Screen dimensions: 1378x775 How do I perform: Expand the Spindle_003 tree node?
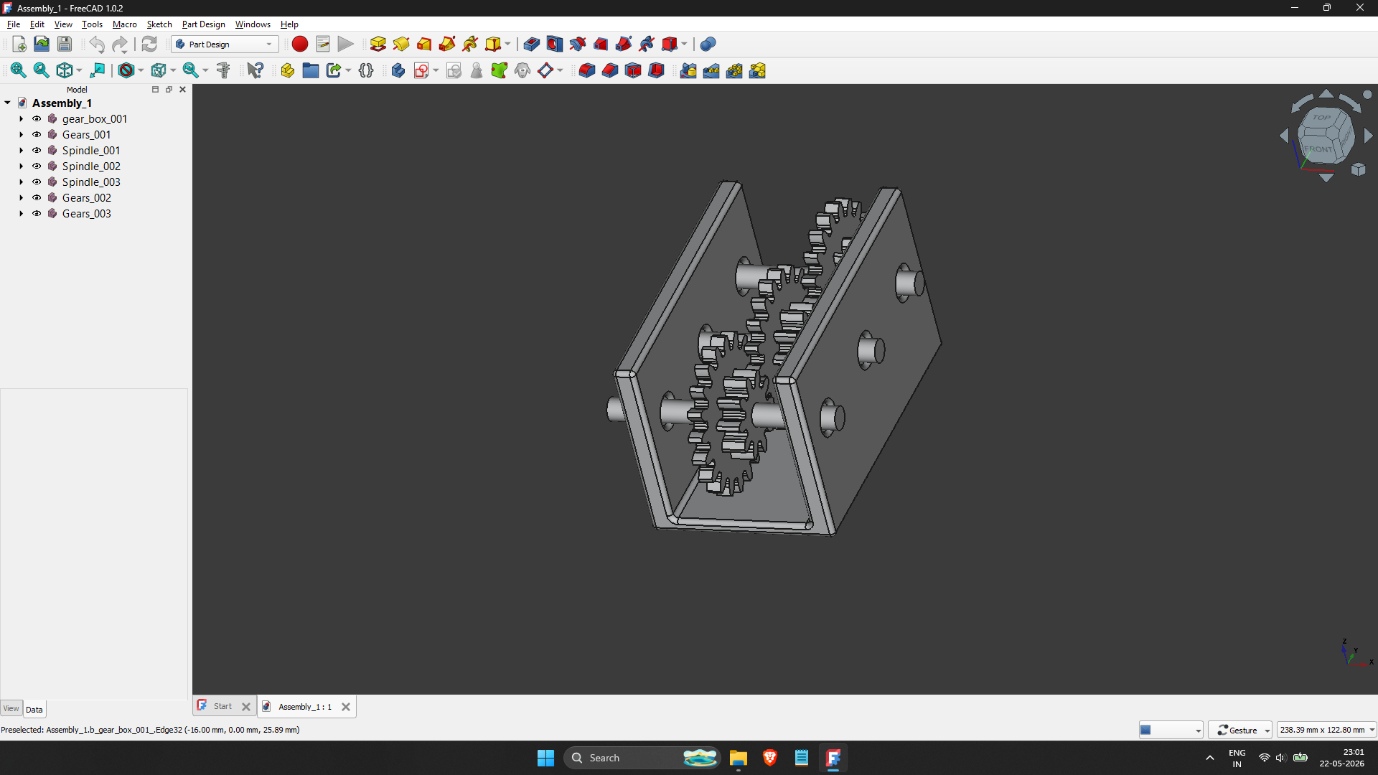coord(21,182)
